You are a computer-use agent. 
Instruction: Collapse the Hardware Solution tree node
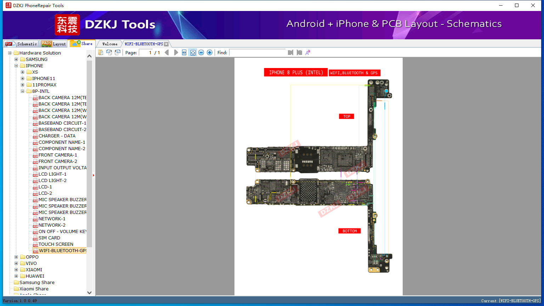tap(10, 53)
